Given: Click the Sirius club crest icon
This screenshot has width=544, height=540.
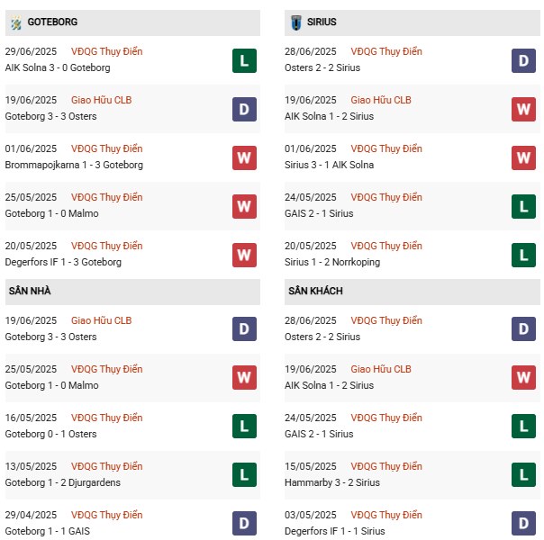Looking at the screenshot, I should tap(296, 22).
